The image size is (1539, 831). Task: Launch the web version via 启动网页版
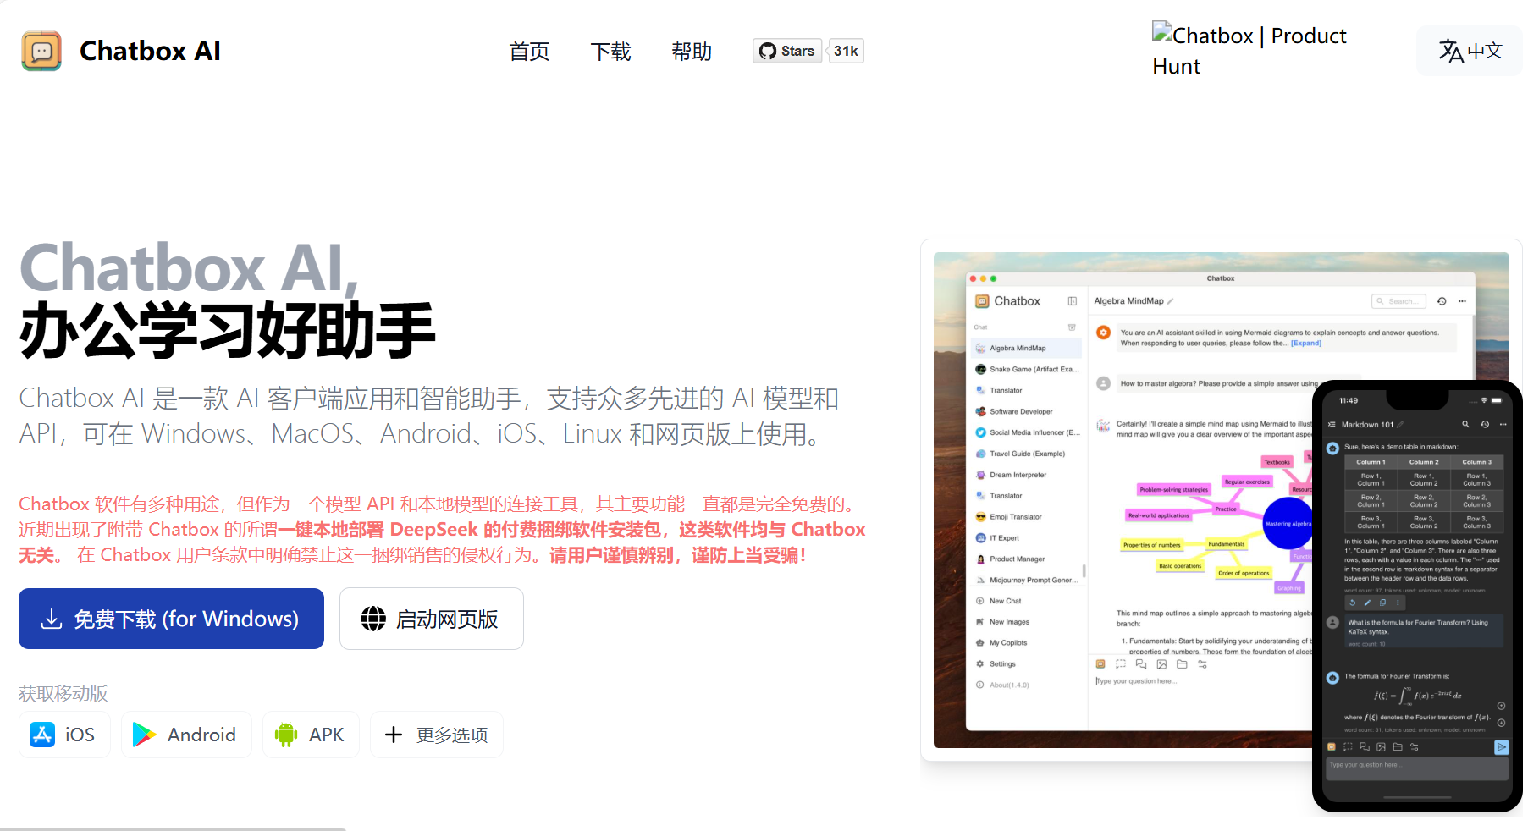tap(431, 619)
